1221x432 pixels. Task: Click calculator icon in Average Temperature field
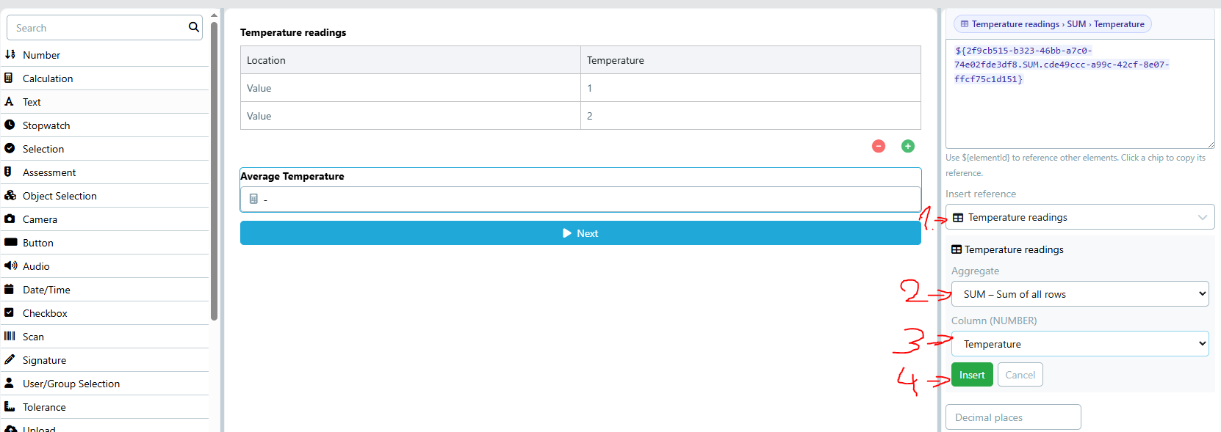[x=253, y=199]
